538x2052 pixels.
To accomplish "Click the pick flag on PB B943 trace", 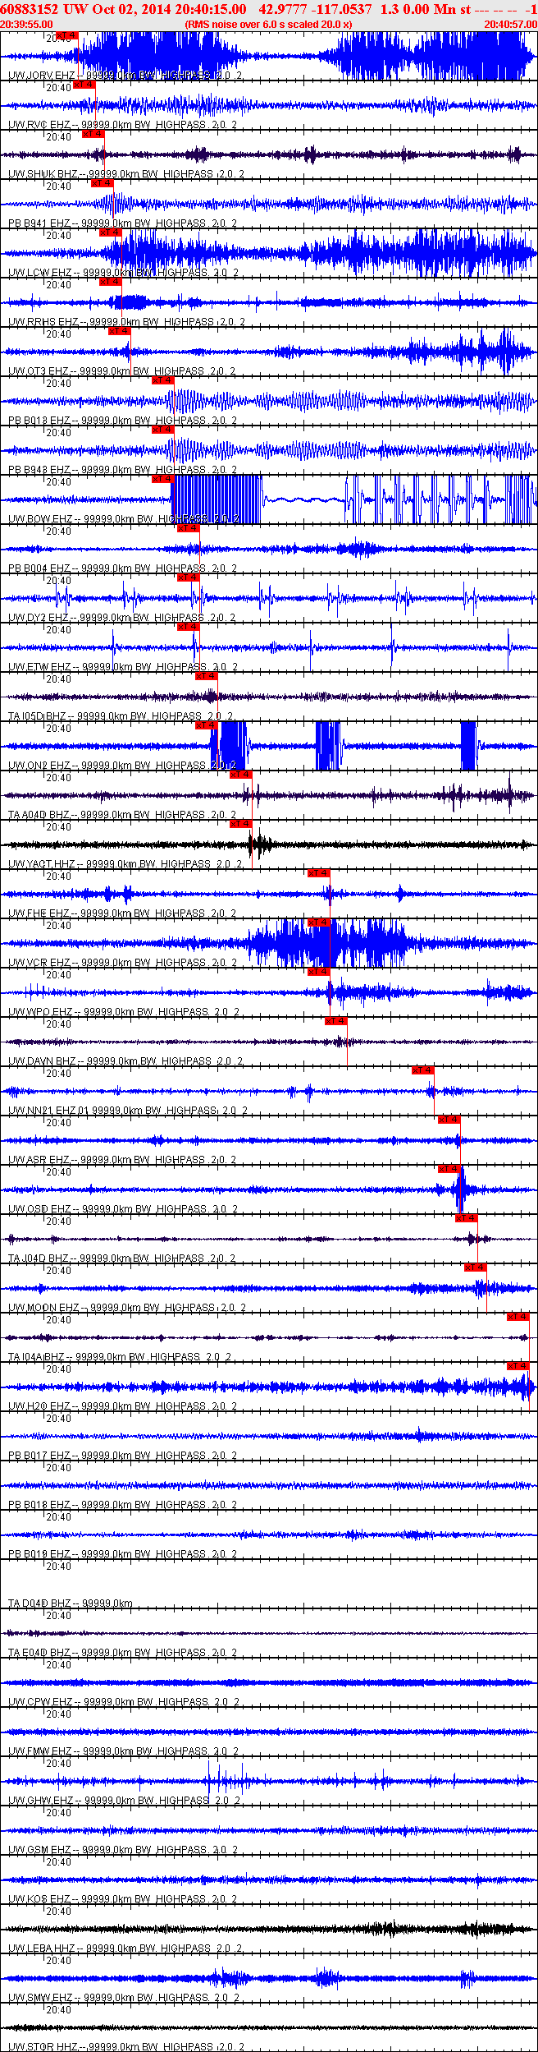I will (162, 430).
